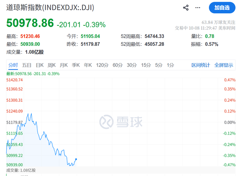The image size is (245, 176).
Task: Click the 最高 value 51230.46
Action: coord(30,36)
